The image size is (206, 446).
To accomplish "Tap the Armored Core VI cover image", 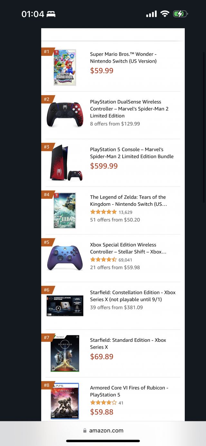I will point(65,401).
